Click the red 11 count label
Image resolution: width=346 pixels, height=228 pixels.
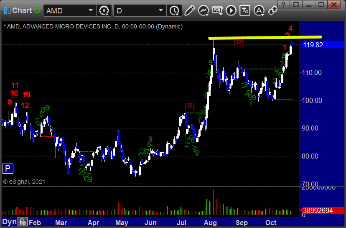[15, 85]
